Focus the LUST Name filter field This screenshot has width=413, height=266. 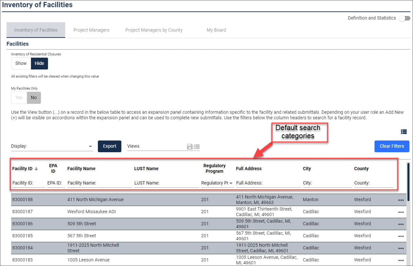[x=166, y=183]
